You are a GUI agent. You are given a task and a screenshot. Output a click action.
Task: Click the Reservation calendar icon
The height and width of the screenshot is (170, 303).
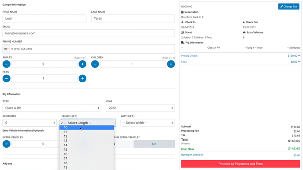point(182,12)
